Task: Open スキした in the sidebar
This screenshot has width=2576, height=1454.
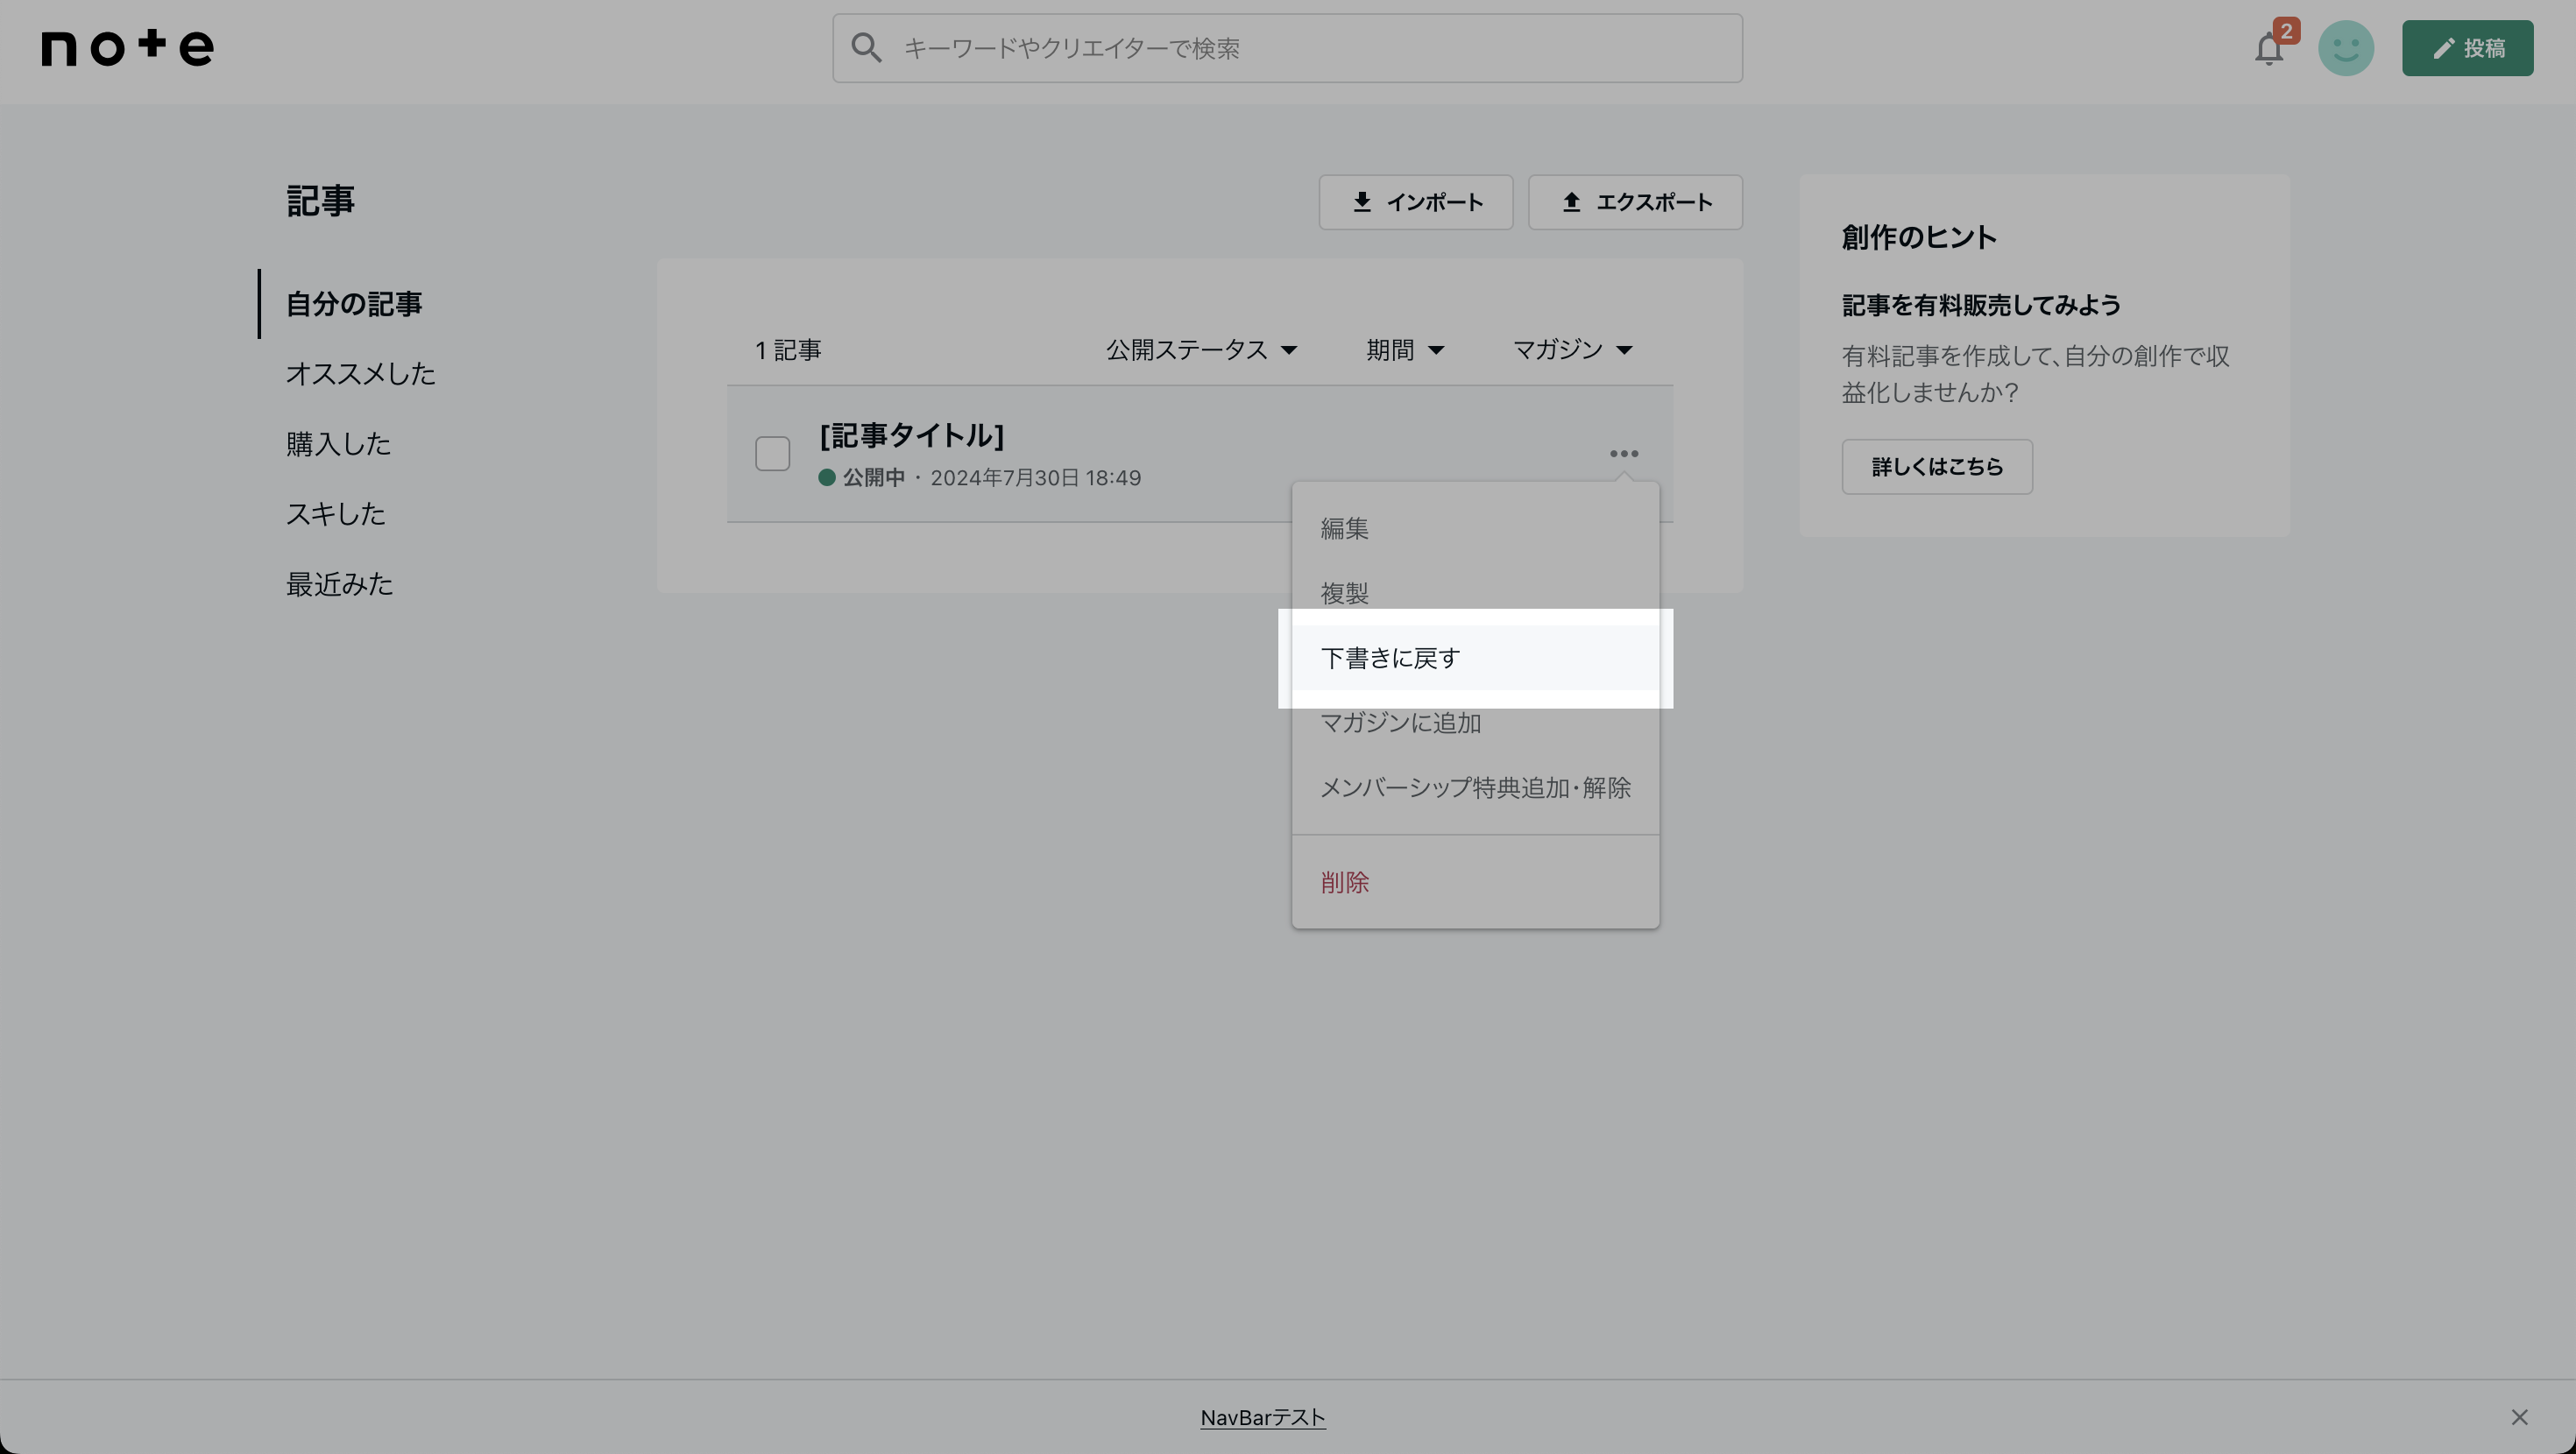Action: point(336,514)
